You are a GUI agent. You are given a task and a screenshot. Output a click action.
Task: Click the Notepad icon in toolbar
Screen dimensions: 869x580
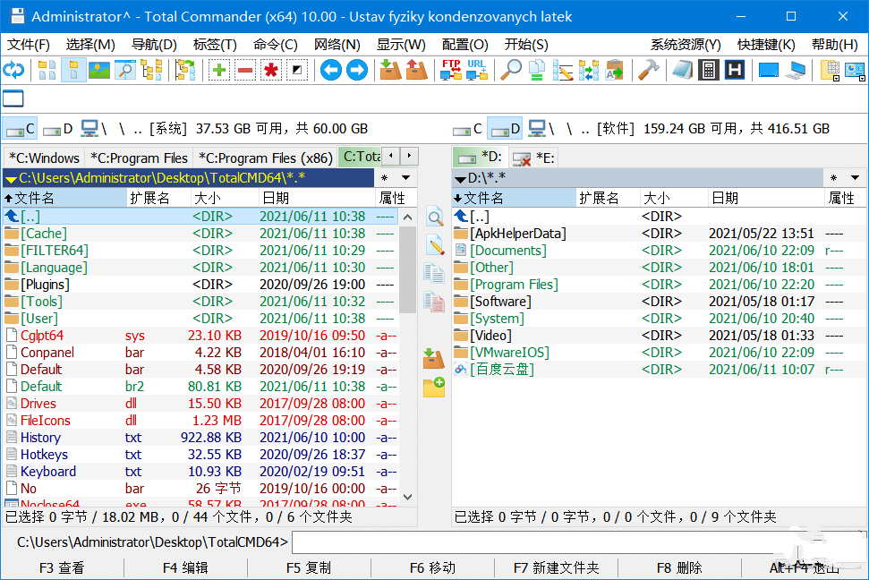click(x=682, y=70)
